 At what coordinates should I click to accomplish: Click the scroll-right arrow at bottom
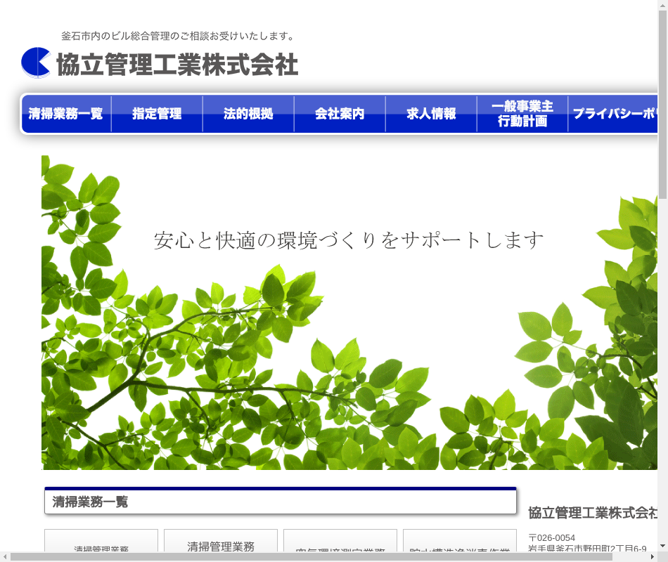tap(653, 557)
